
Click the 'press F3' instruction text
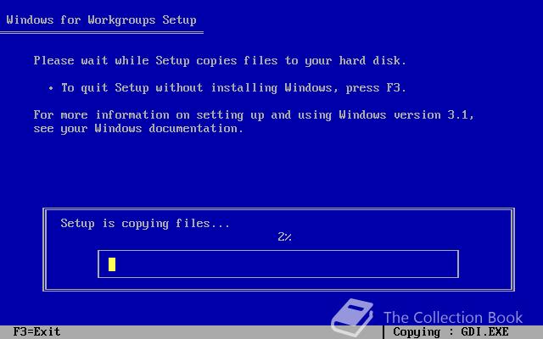[376, 88]
